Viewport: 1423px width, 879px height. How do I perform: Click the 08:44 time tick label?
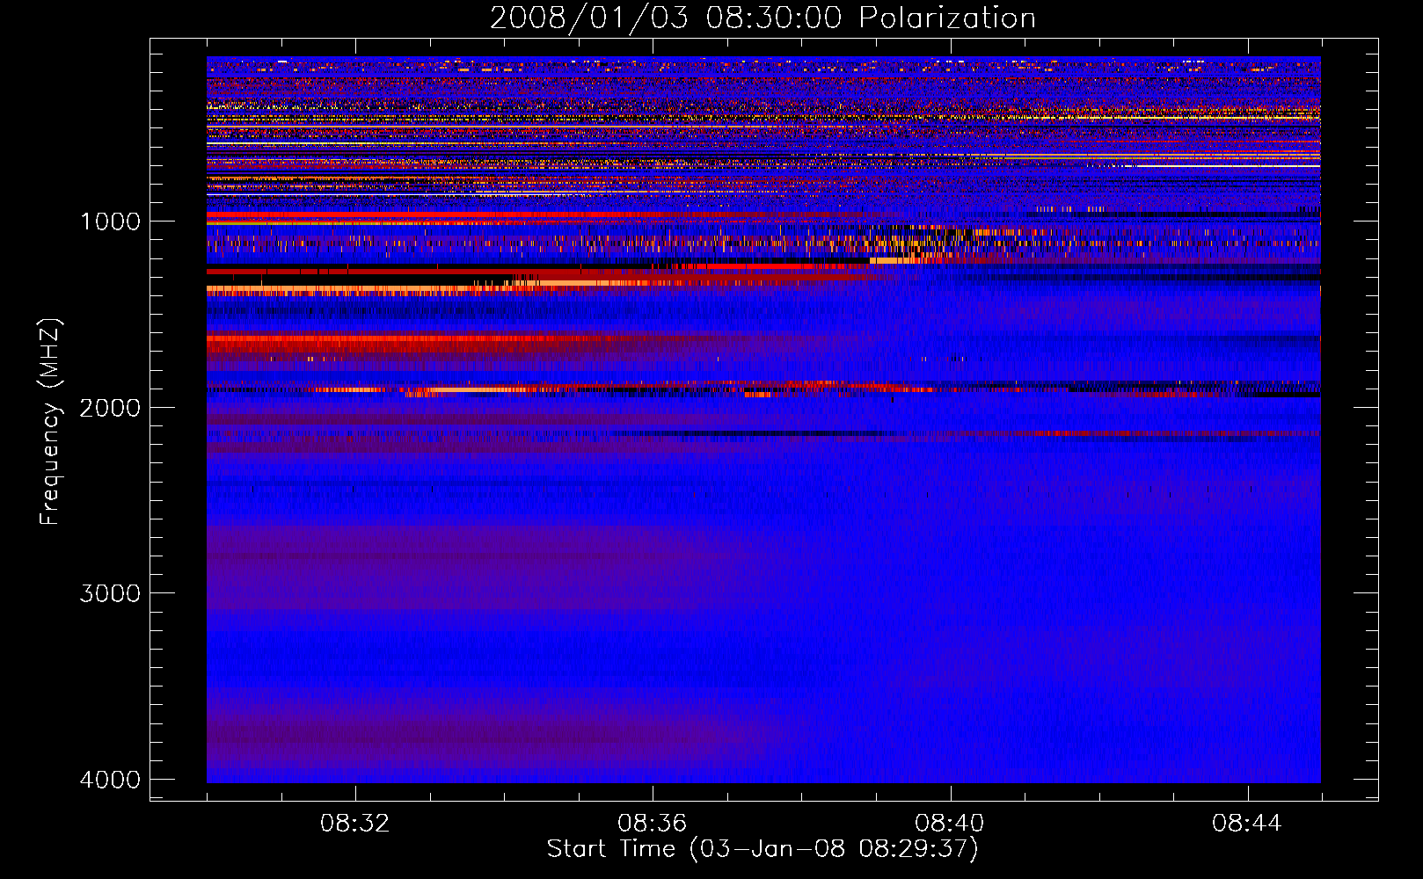pos(1247,824)
